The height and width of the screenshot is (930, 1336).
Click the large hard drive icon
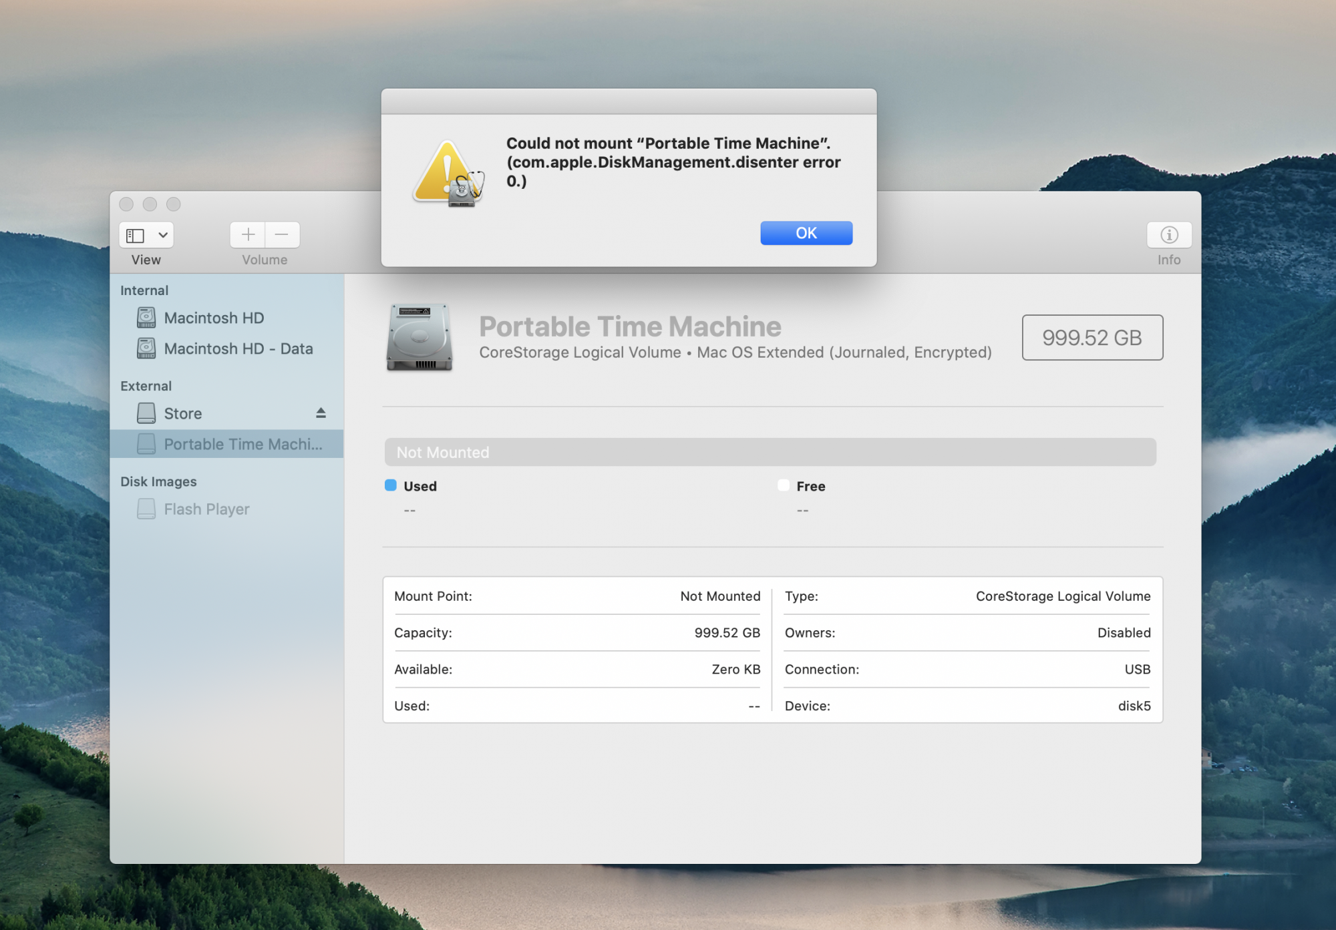(x=420, y=337)
